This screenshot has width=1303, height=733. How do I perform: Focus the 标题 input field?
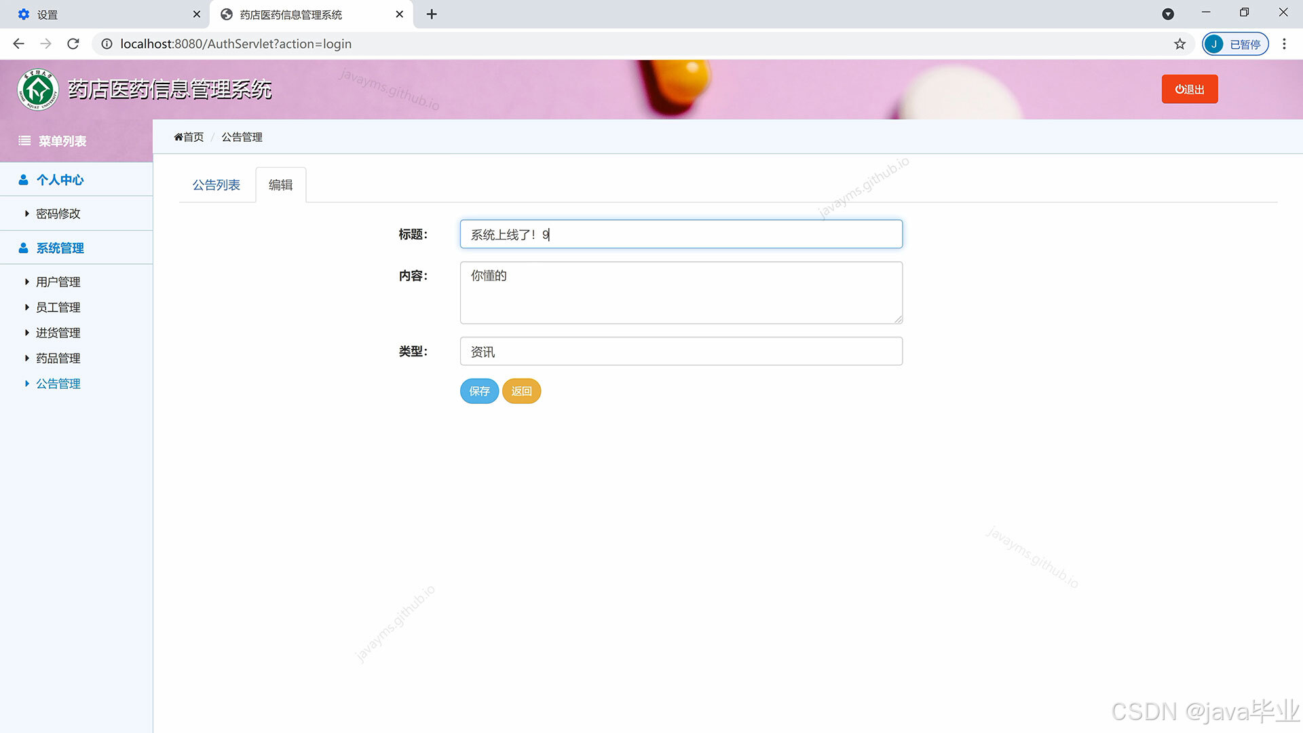point(681,234)
